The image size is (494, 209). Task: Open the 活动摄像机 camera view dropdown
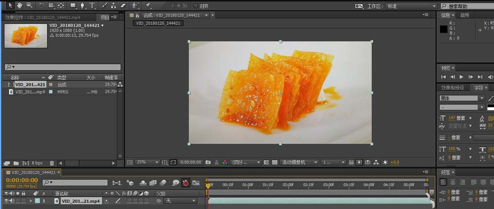[x=298, y=162]
